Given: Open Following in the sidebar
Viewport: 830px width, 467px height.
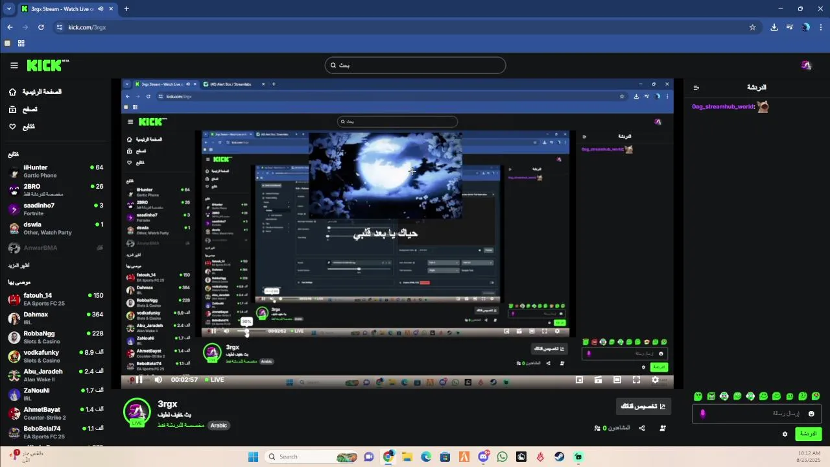Looking at the screenshot, I should pyautogui.click(x=22, y=126).
